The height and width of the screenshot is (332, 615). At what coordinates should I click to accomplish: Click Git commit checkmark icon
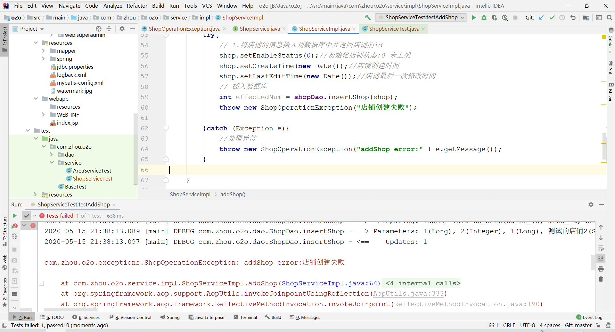(x=552, y=18)
